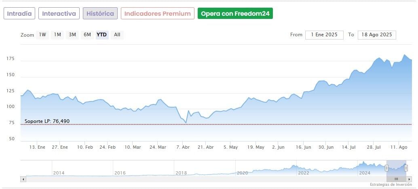Click the left navigator range handle
This screenshot has height=189, width=418.
click(x=386, y=168)
